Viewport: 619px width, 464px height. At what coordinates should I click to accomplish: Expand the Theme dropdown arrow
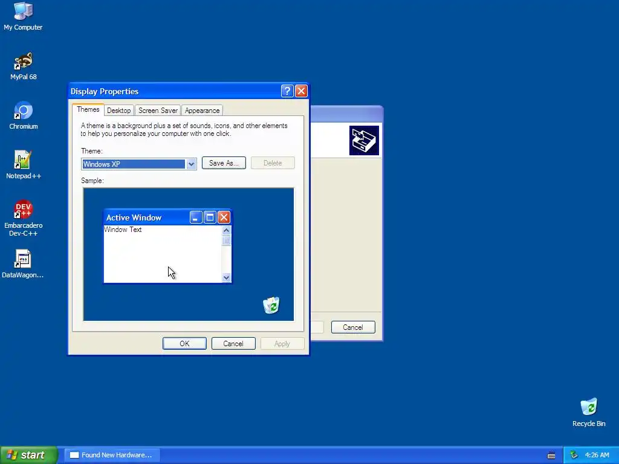(191, 164)
